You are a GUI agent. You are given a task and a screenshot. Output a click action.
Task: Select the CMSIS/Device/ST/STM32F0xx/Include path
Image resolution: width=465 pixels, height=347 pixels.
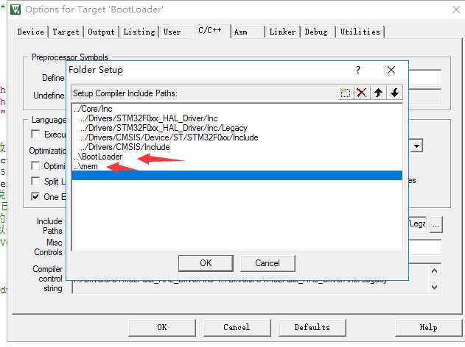pos(237,137)
